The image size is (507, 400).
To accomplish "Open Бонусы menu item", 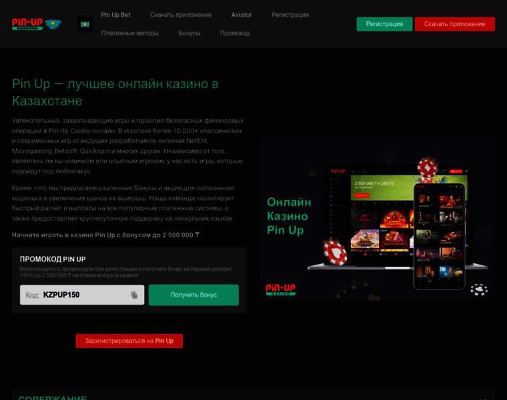I will point(189,33).
